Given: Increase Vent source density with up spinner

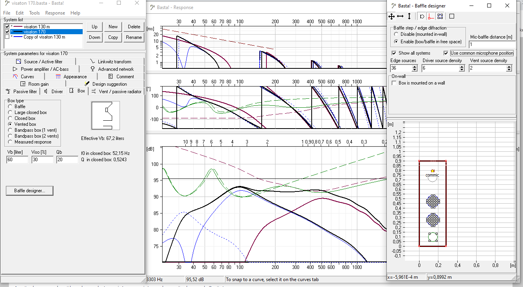Looking at the screenshot, I should (509, 66).
